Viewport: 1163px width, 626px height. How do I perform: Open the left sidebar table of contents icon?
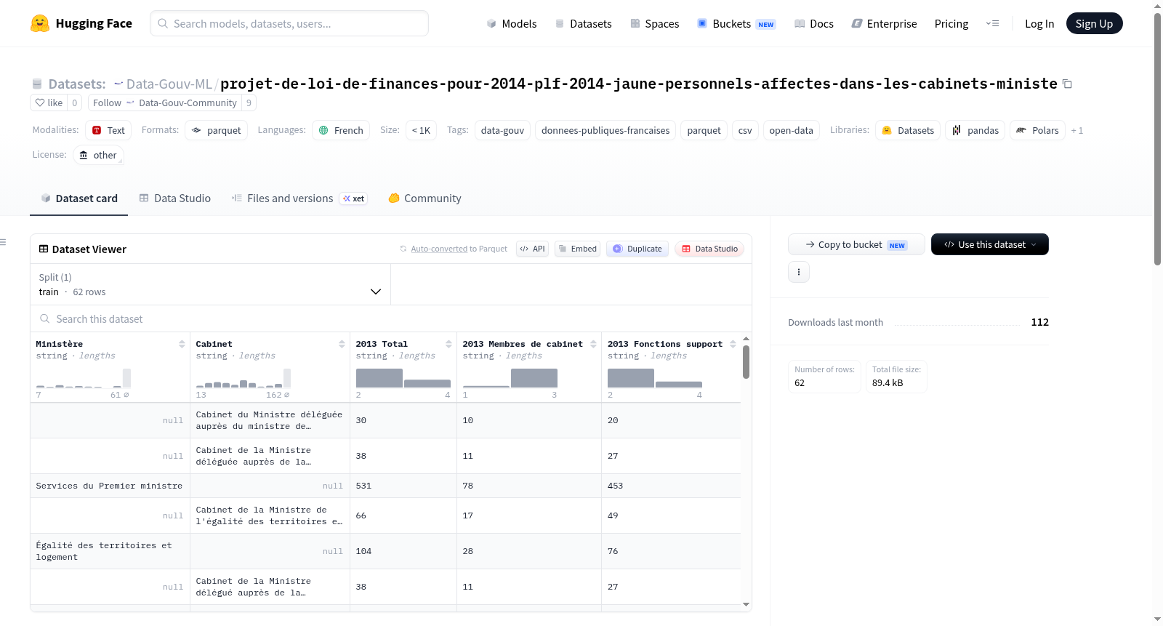click(x=4, y=242)
